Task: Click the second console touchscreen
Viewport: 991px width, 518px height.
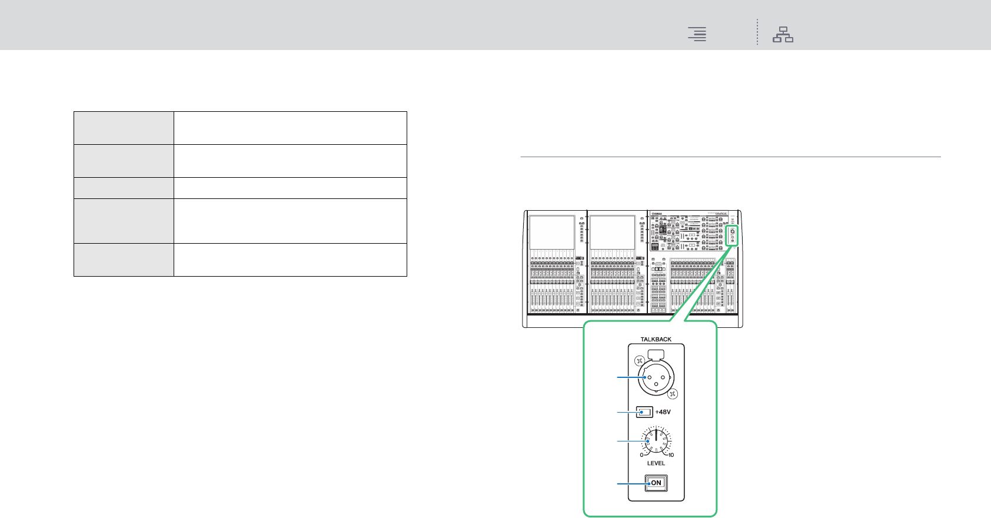Action: pyautogui.click(x=613, y=232)
